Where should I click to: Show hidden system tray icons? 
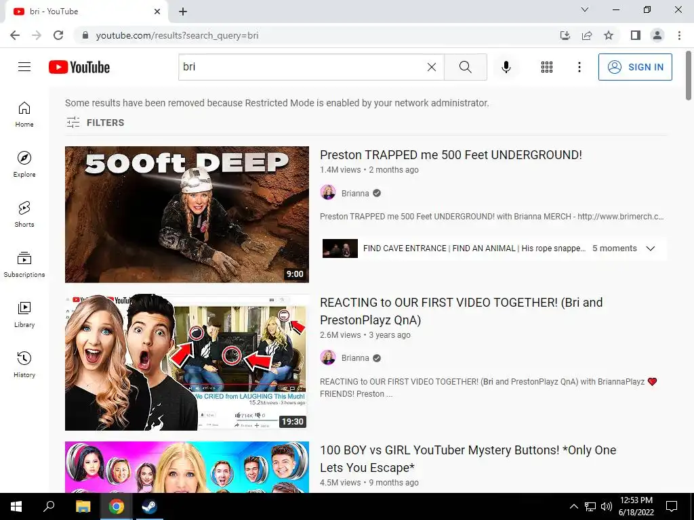coord(573,506)
